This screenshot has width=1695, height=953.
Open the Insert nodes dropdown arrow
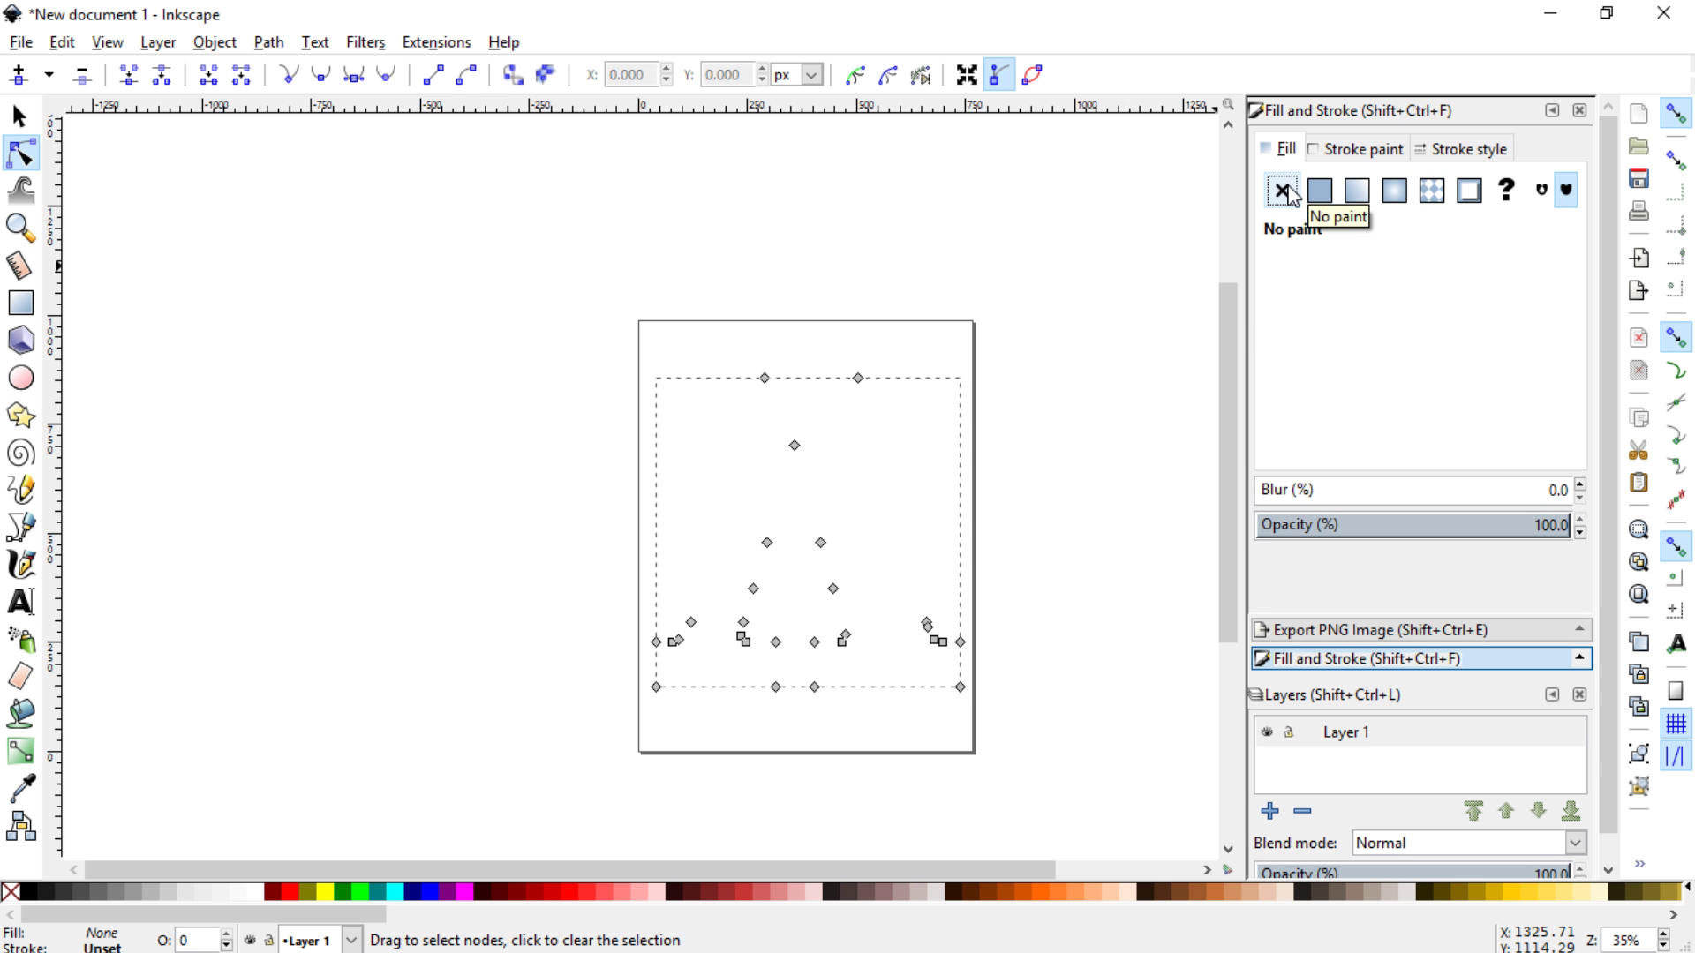point(49,75)
